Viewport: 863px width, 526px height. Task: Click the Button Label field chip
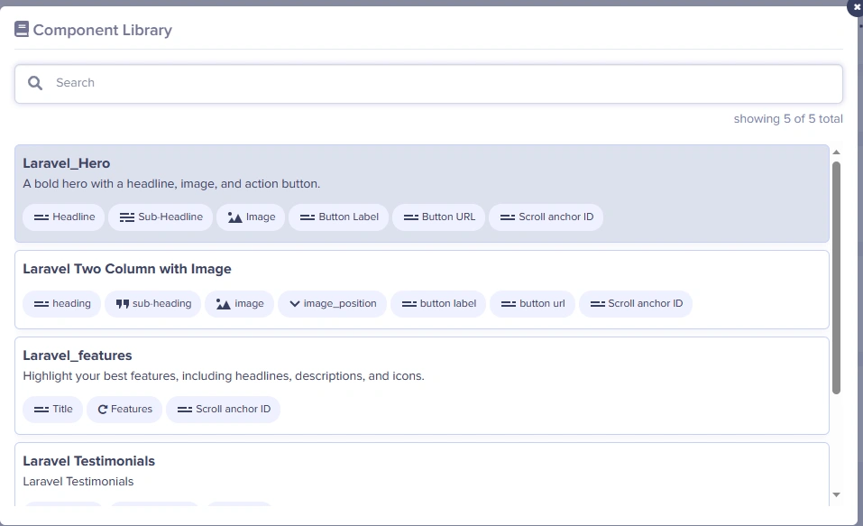(x=338, y=217)
